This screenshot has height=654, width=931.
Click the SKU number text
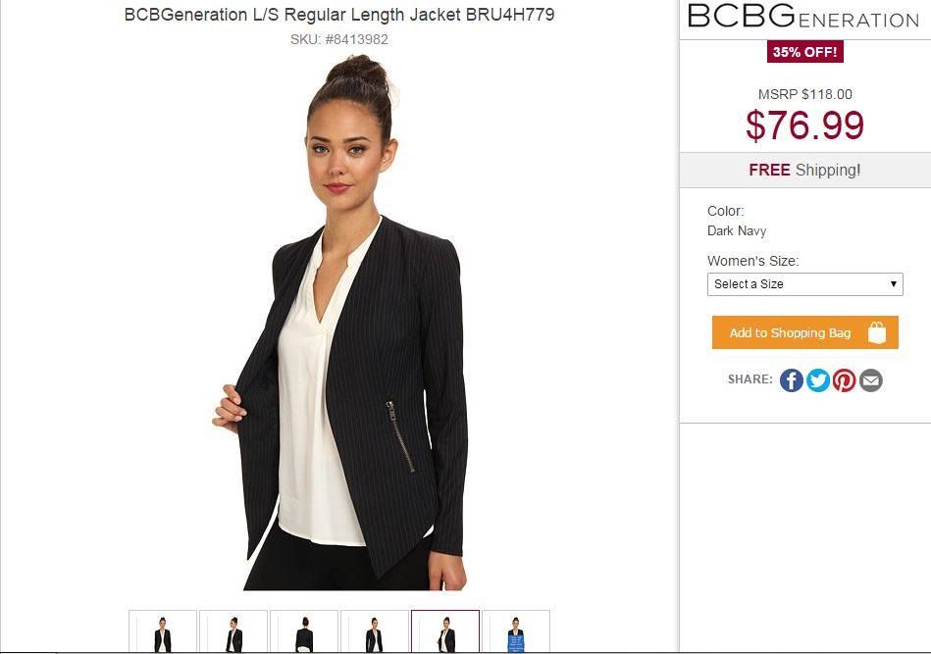339,39
